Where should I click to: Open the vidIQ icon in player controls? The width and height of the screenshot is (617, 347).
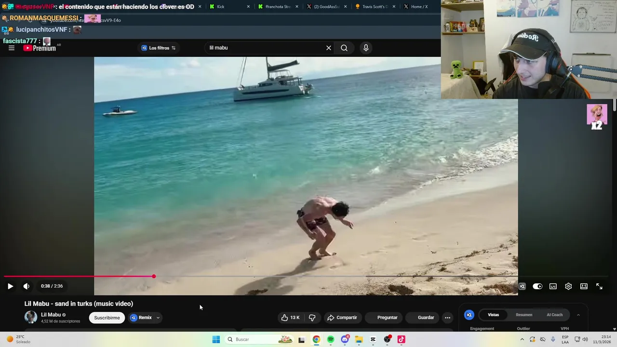point(522,286)
